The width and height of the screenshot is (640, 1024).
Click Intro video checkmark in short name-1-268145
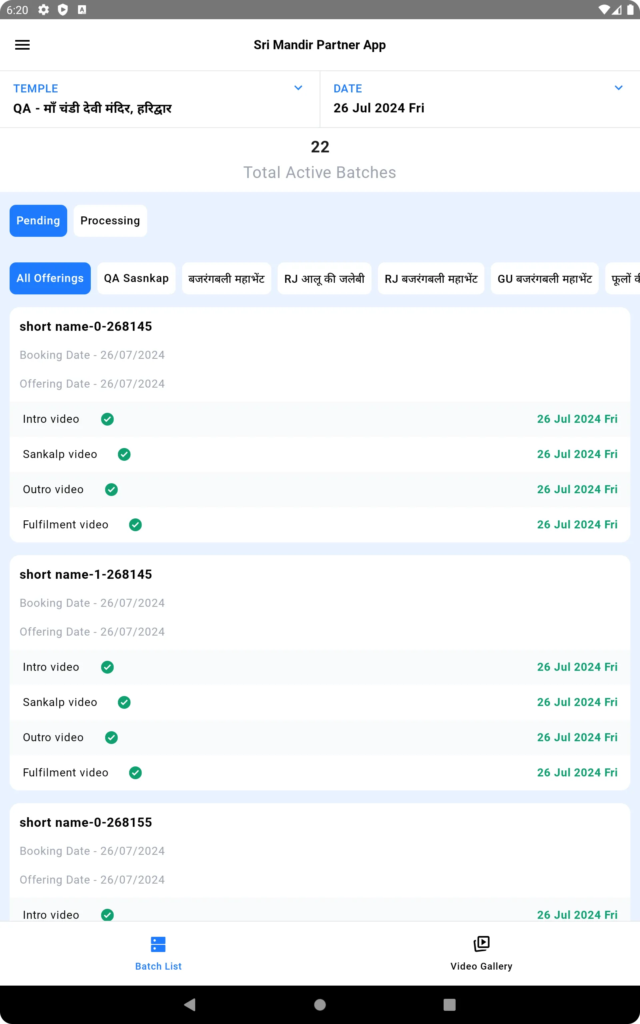pyautogui.click(x=108, y=667)
